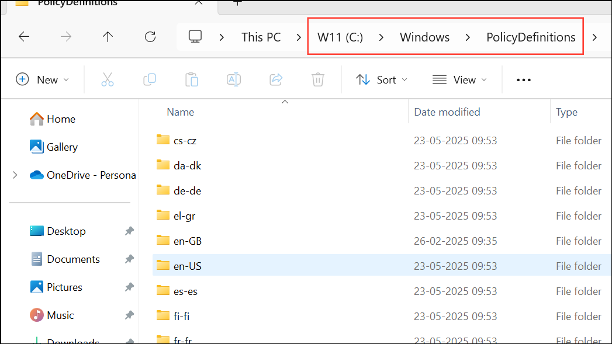The width and height of the screenshot is (612, 344).
Task: Click the Cut scissors icon
Action: 108,79
